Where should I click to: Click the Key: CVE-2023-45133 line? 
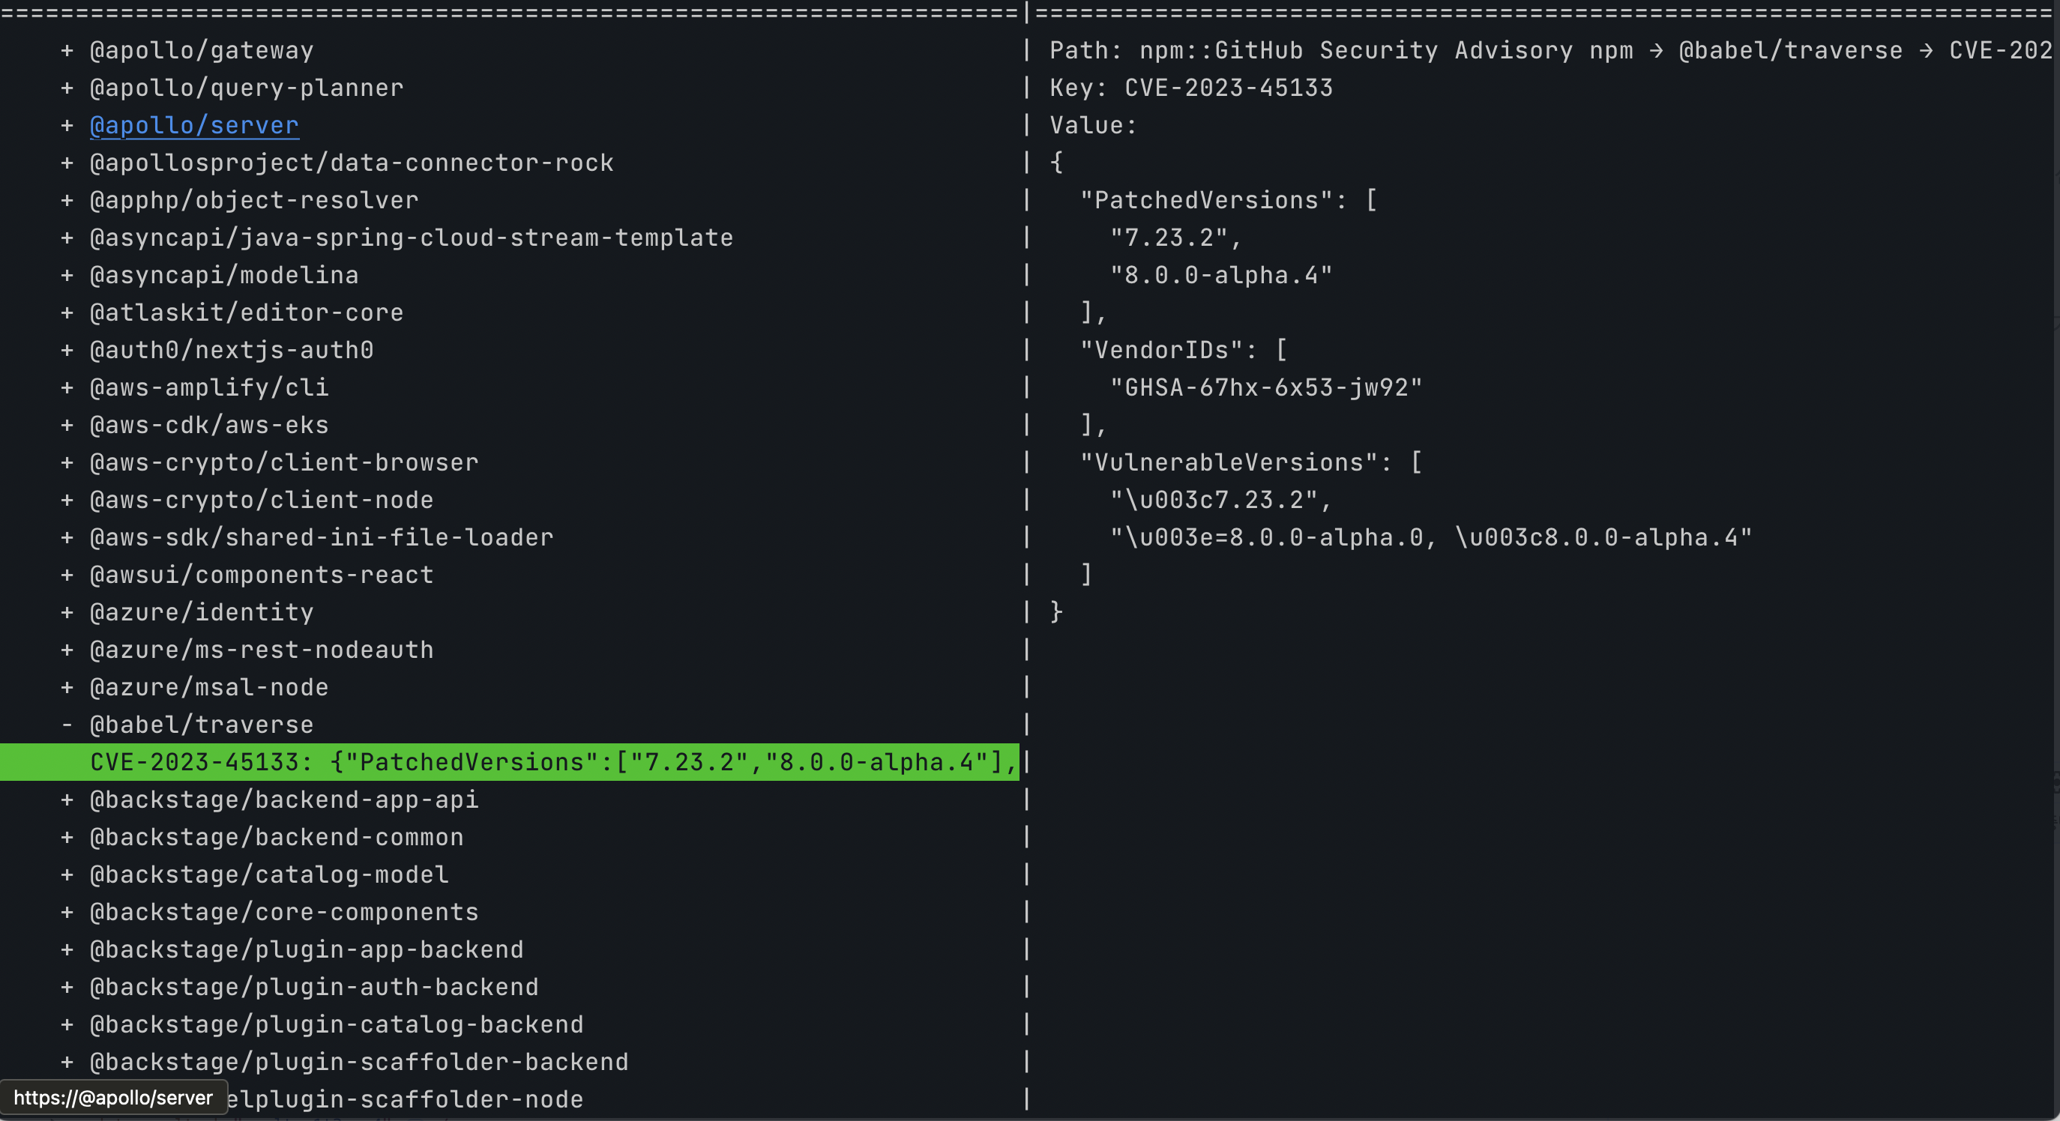pos(1190,88)
